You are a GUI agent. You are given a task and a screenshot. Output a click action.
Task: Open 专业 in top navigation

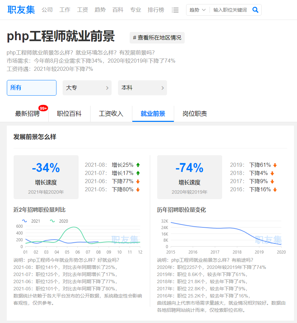pyautogui.click(x=135, y=10)
